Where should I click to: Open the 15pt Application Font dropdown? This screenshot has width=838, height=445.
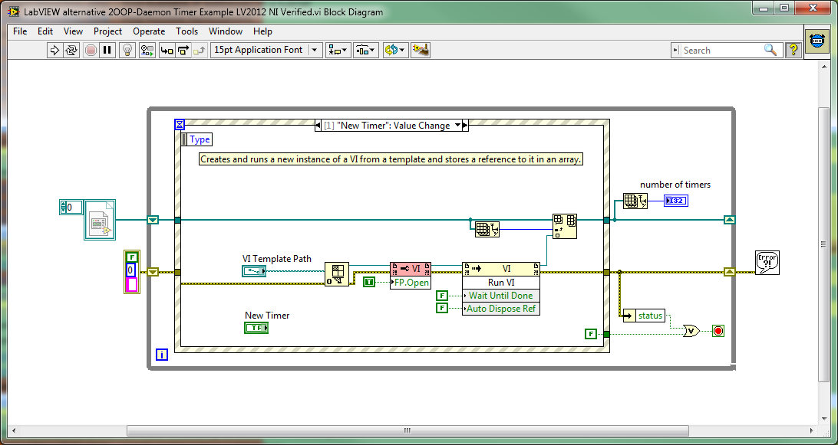pyautogui.click(x=266, y=50)
